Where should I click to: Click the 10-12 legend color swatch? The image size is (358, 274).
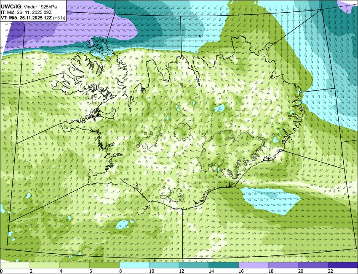coord(164,265)
